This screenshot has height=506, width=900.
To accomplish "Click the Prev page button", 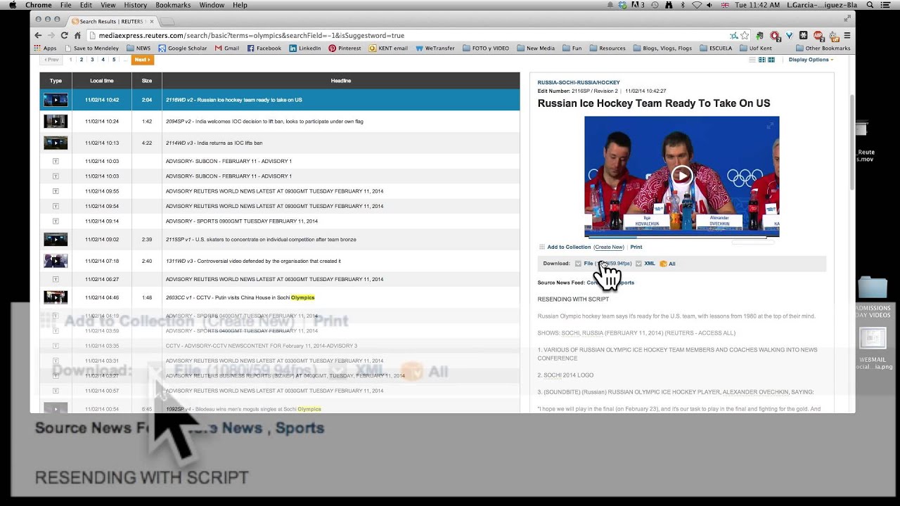I will 52,60.
